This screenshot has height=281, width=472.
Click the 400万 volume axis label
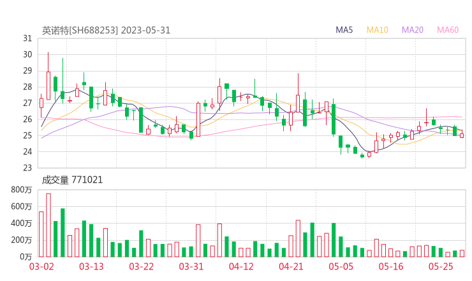(22, 224)
